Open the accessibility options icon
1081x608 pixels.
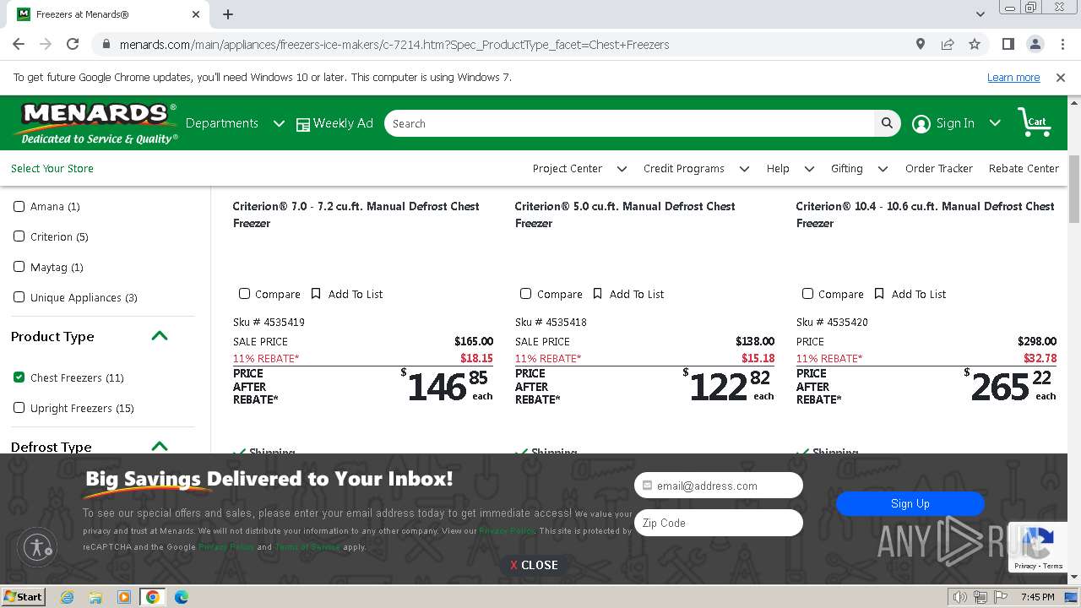[37, 546]
